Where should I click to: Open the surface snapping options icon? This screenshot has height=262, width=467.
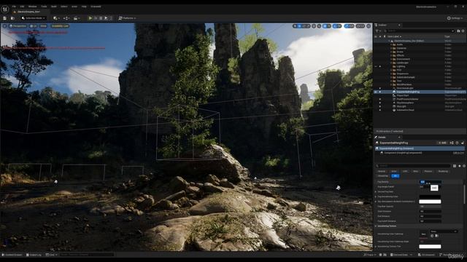(x=319, y=26)
